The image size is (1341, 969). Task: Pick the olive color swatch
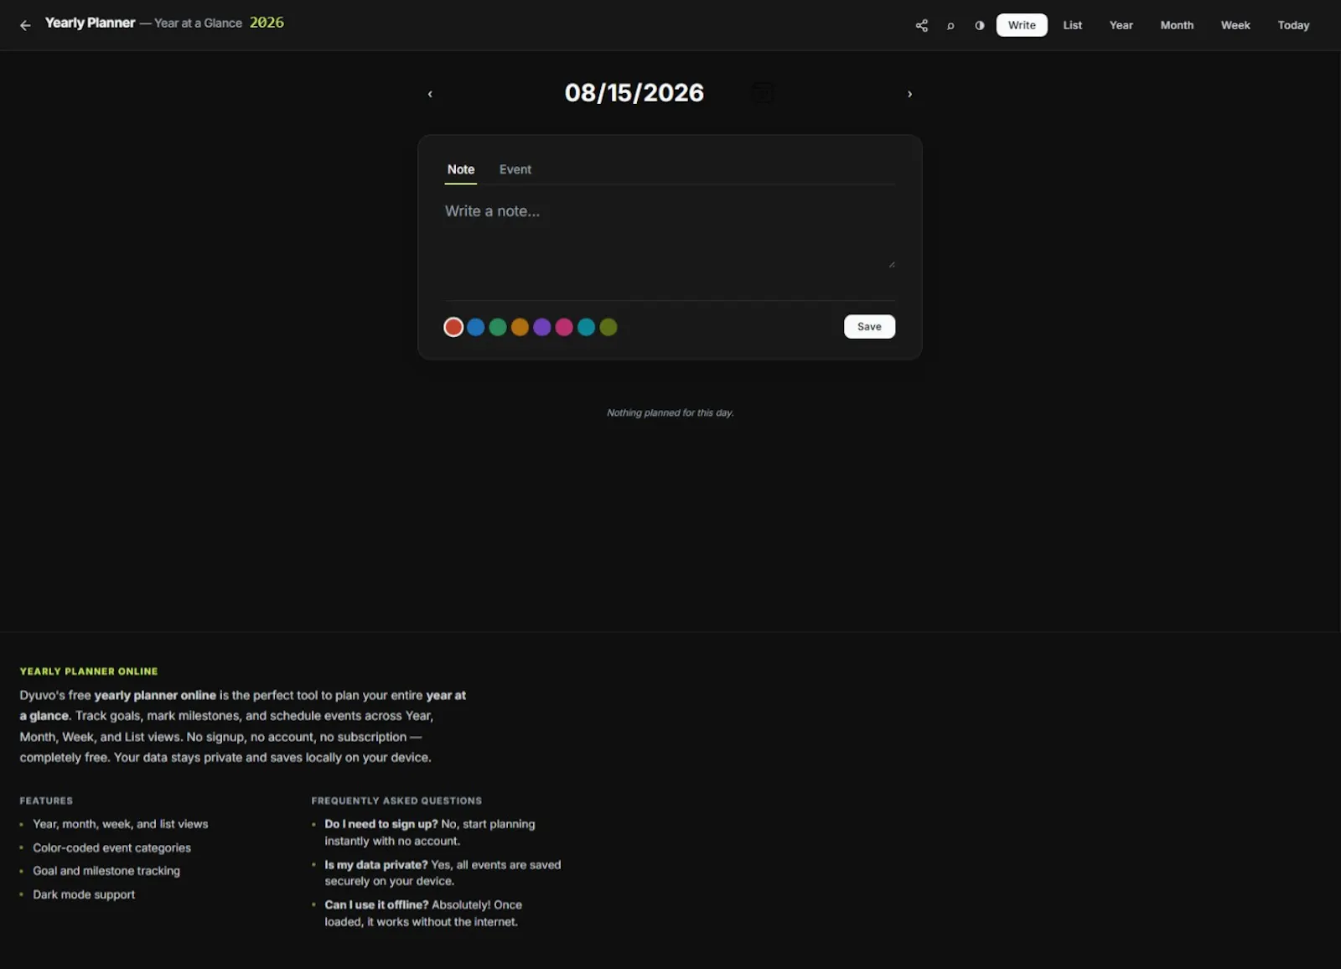608,327
